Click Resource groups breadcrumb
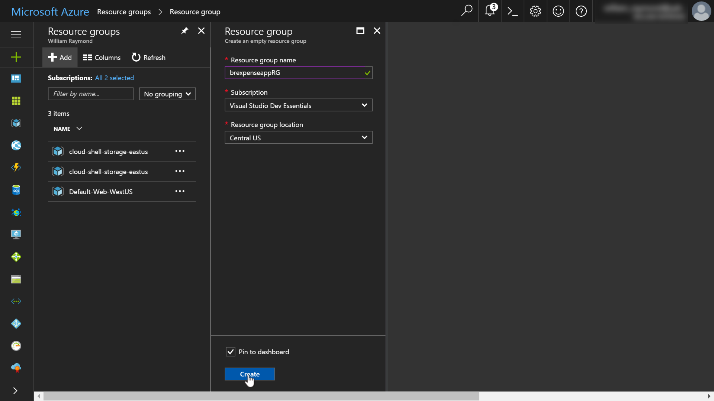Screen dimensions: 714x401 124,12
